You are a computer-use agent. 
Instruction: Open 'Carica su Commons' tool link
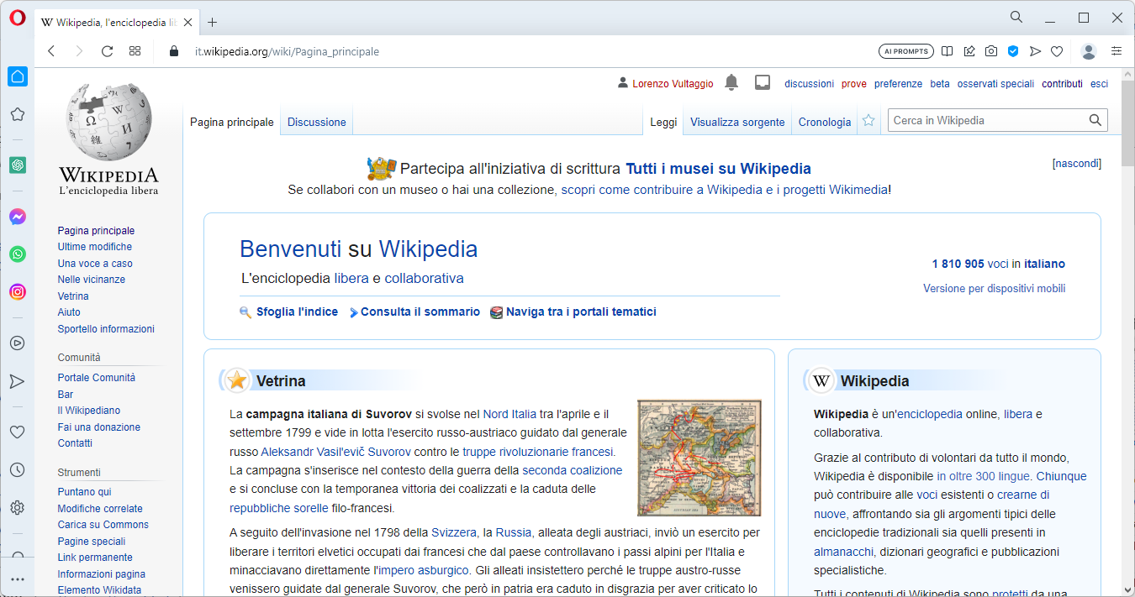pos(103,525)
